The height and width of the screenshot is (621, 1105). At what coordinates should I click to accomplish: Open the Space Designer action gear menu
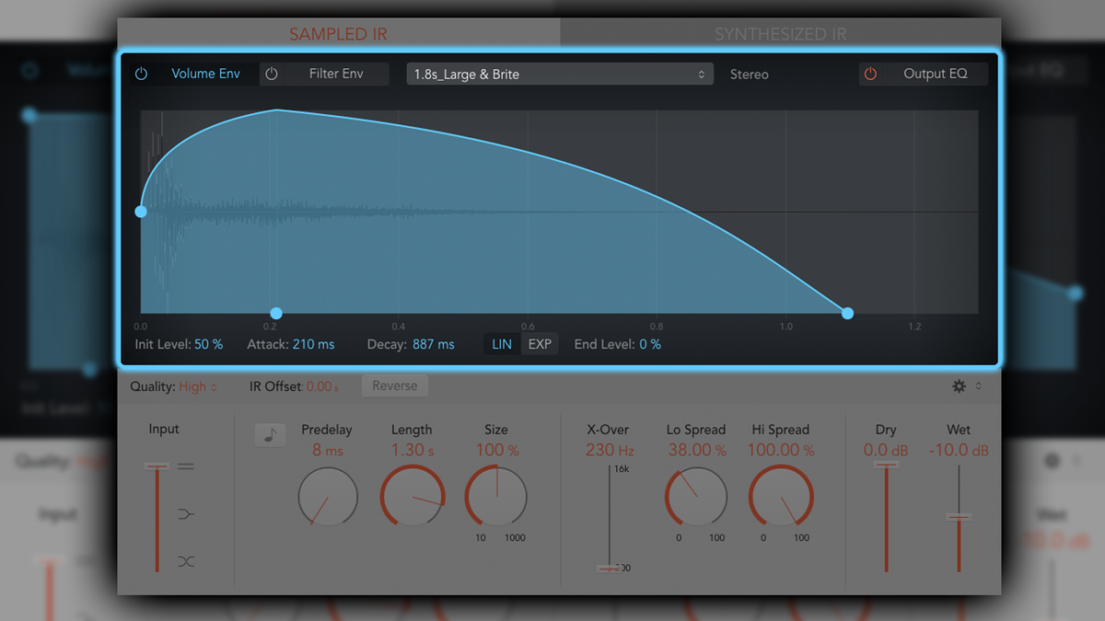point(958,386)
